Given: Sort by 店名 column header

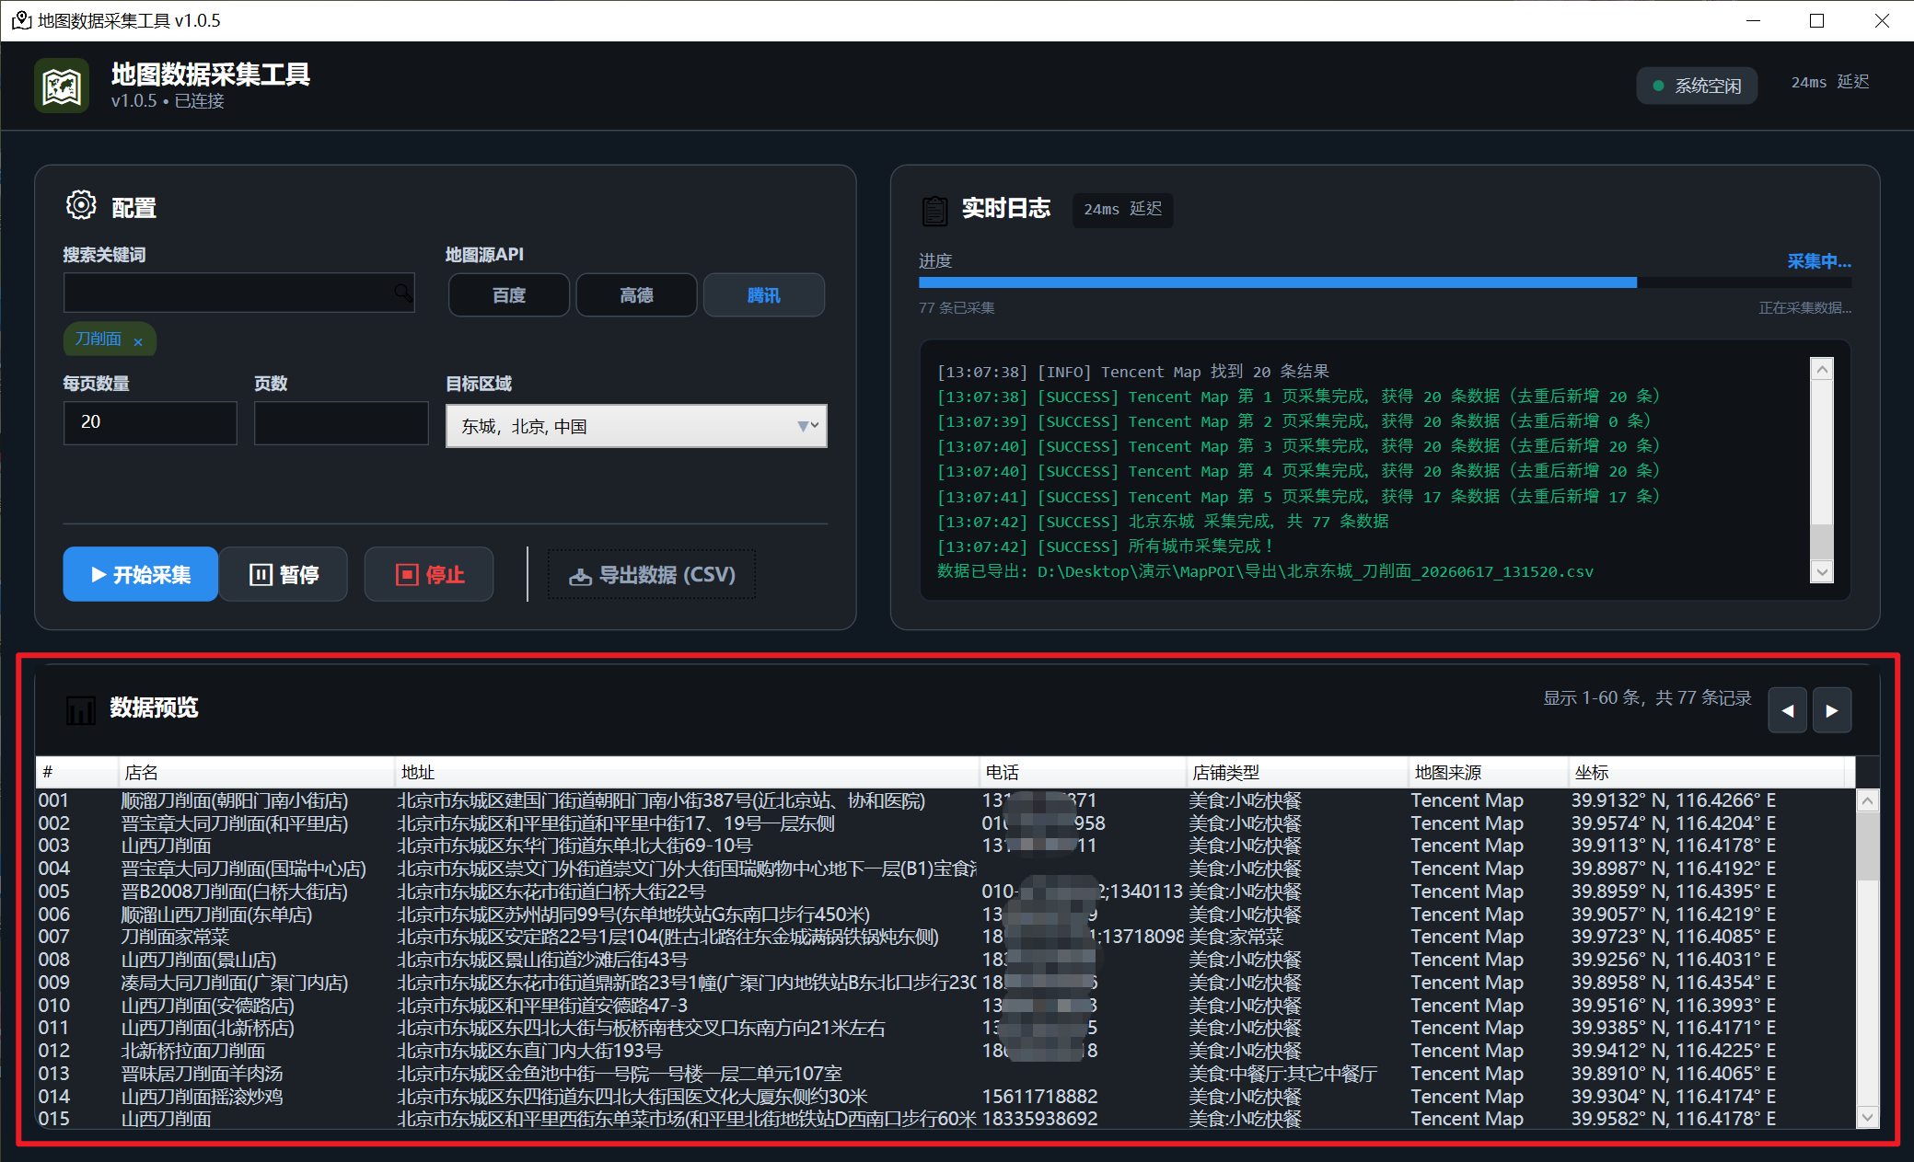Looking at the screenshot, I should tap(257, 773).
